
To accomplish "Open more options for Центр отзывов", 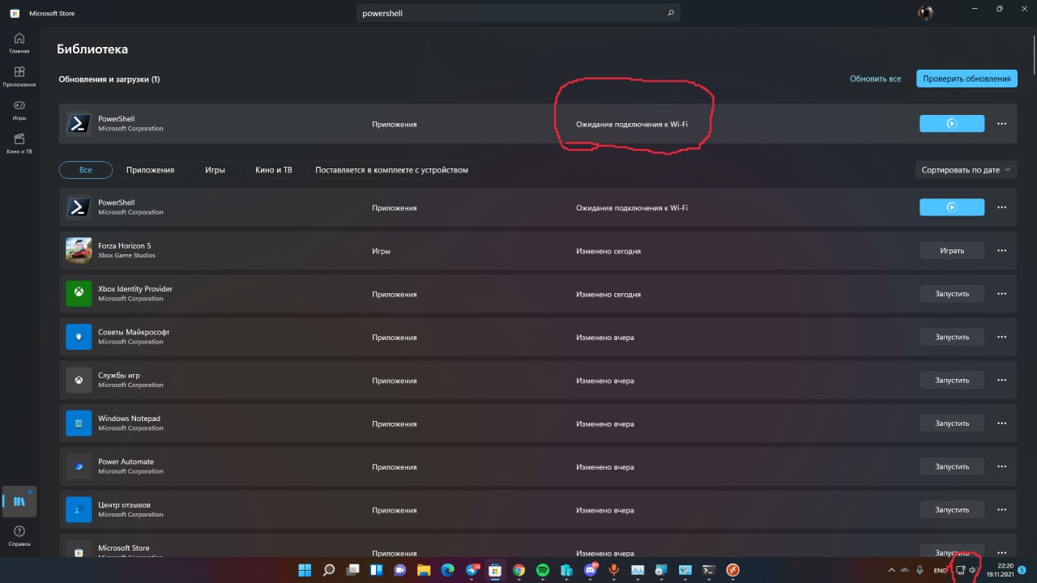I will click(1002, 509).
